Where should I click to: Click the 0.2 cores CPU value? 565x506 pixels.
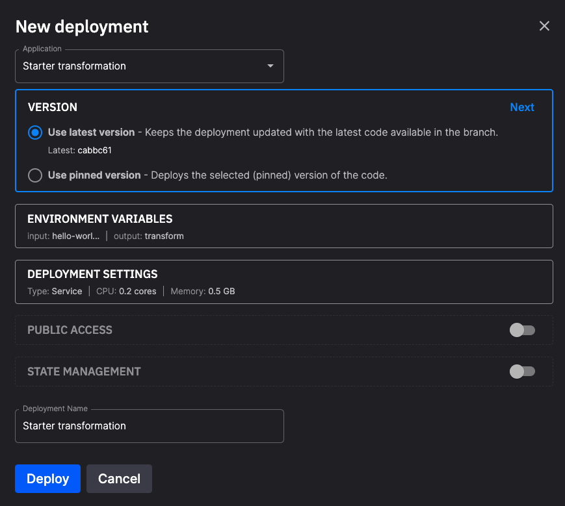coord(139,291)
